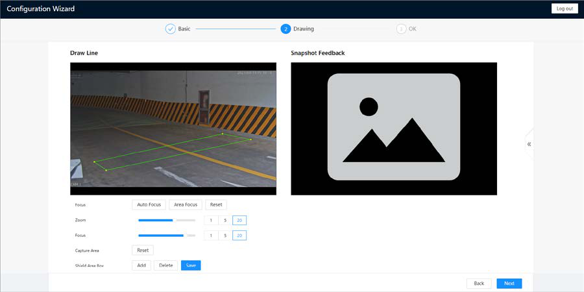Viewport: 584px width, 292px height.
Task: Select Zoom step value 1
Action: pyautogui.click(x=211, y=221)
